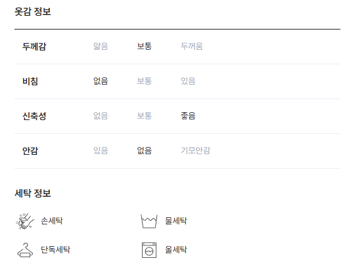
Task: Select 보통 in the 신축성 row
Action: [145, 116]
